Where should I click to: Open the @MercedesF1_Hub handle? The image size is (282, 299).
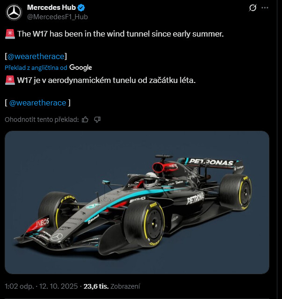(58, 17)
